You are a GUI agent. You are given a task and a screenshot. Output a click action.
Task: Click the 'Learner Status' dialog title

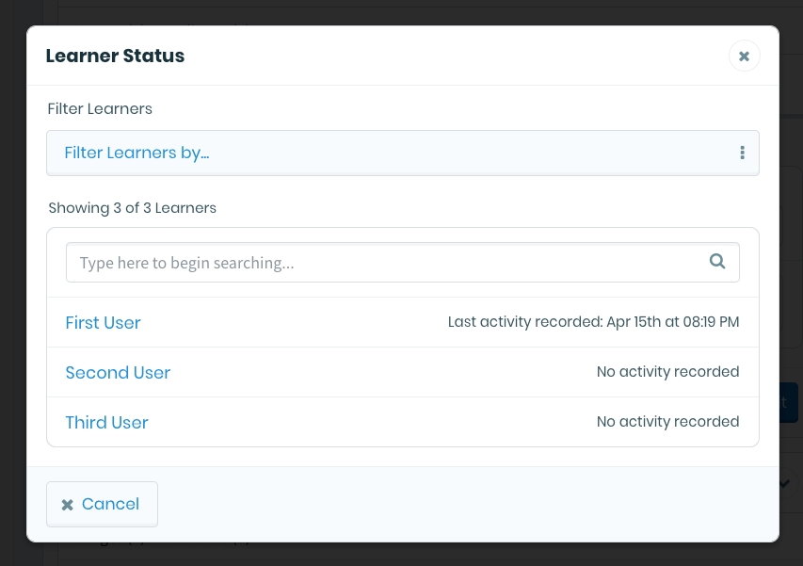coord(115,56)
